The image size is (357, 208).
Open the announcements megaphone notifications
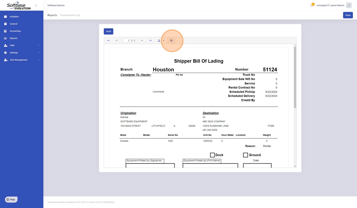coord(312,5)
